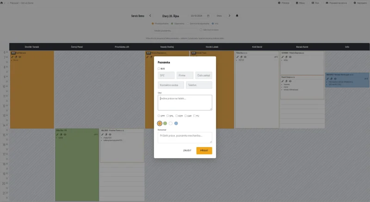Click the search notes field under the legend

point(175,31)
